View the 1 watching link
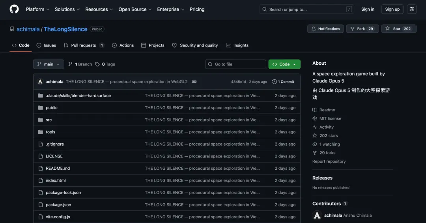 tap(326, 144)
